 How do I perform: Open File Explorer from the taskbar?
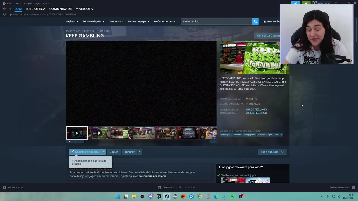point(134,197)
